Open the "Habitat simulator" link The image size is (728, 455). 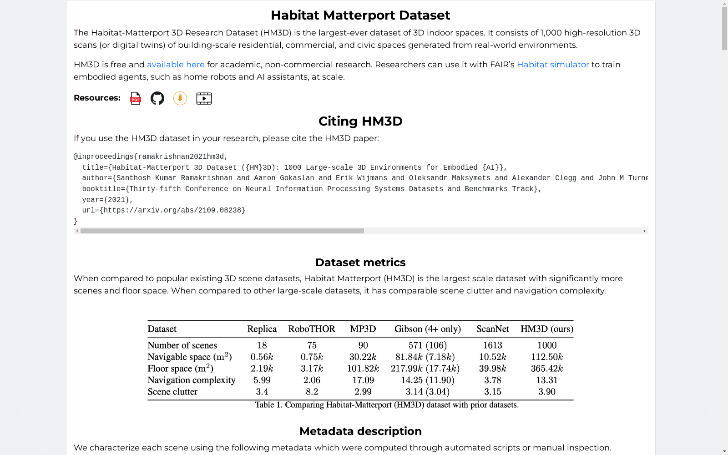[x=553, y=65]
